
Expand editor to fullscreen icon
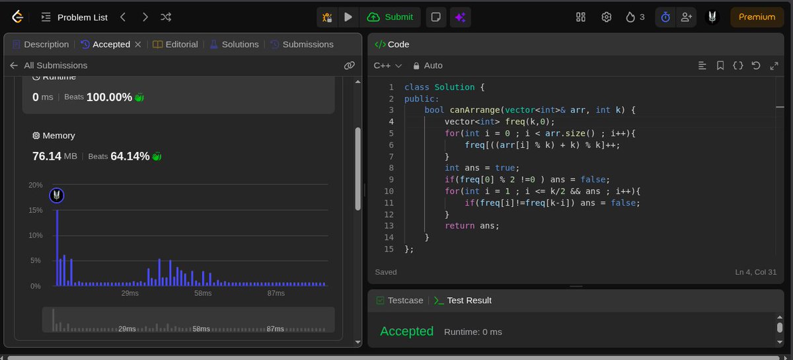point(774,65)
